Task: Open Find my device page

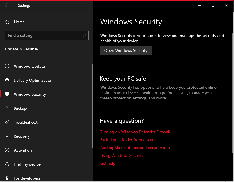Action: (x=27, y=164)
